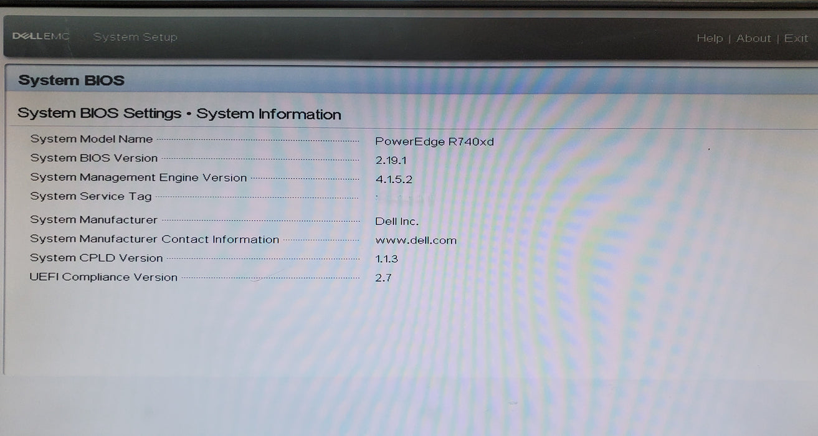Screen dimensions: 818x436
Task: Open the www.dell.com contact link
Action: 416,240
